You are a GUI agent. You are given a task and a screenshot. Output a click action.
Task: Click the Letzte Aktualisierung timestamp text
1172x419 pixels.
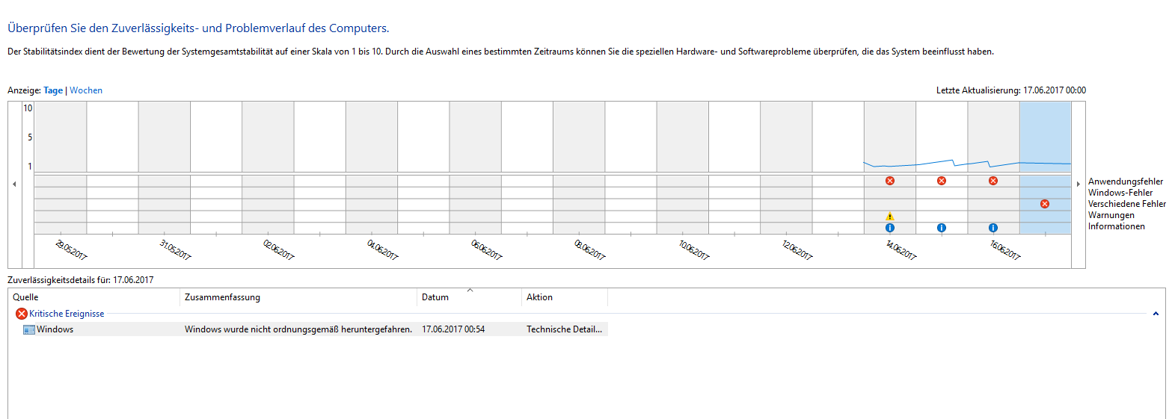coord(1011,90)
